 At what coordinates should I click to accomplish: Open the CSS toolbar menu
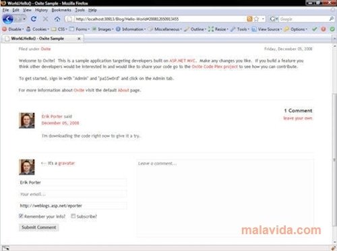coord(59,29)
